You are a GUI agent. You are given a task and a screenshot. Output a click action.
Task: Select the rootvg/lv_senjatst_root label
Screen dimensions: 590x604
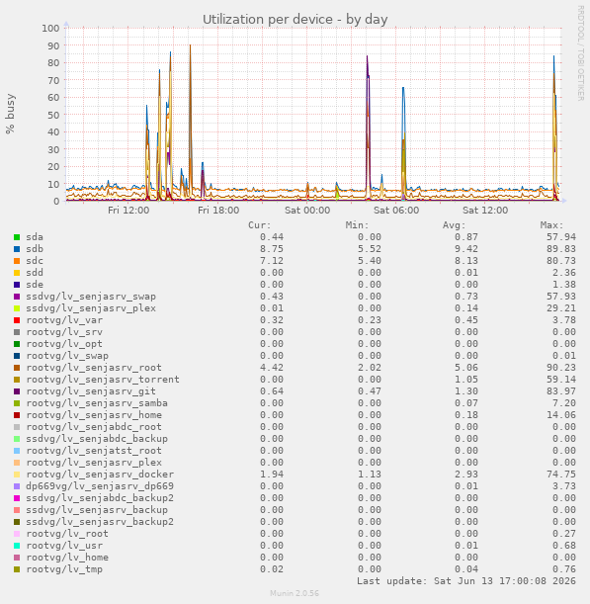point(94,451)
